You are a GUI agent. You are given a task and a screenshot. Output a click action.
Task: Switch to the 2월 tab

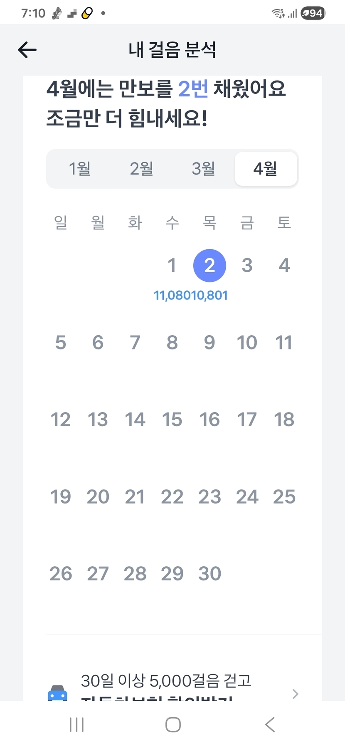[141, 169]
